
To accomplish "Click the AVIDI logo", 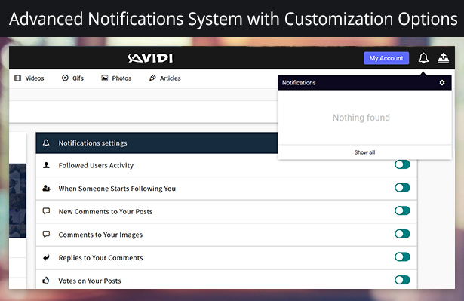I will pyautogui.click(x=150, y=58).
